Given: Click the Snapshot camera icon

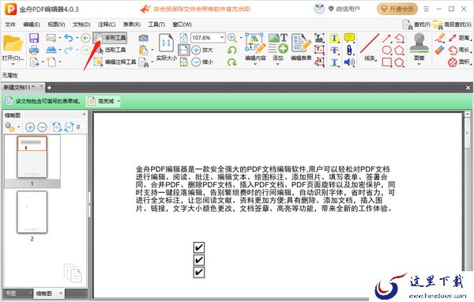Looking at the screenshot, I should tap(143, 38).
